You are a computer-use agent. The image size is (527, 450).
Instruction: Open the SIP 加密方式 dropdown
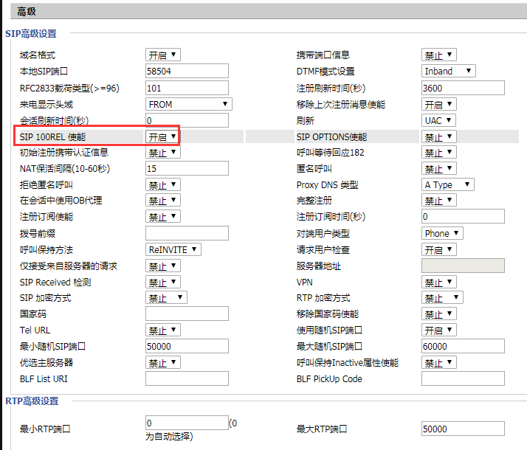166,298
